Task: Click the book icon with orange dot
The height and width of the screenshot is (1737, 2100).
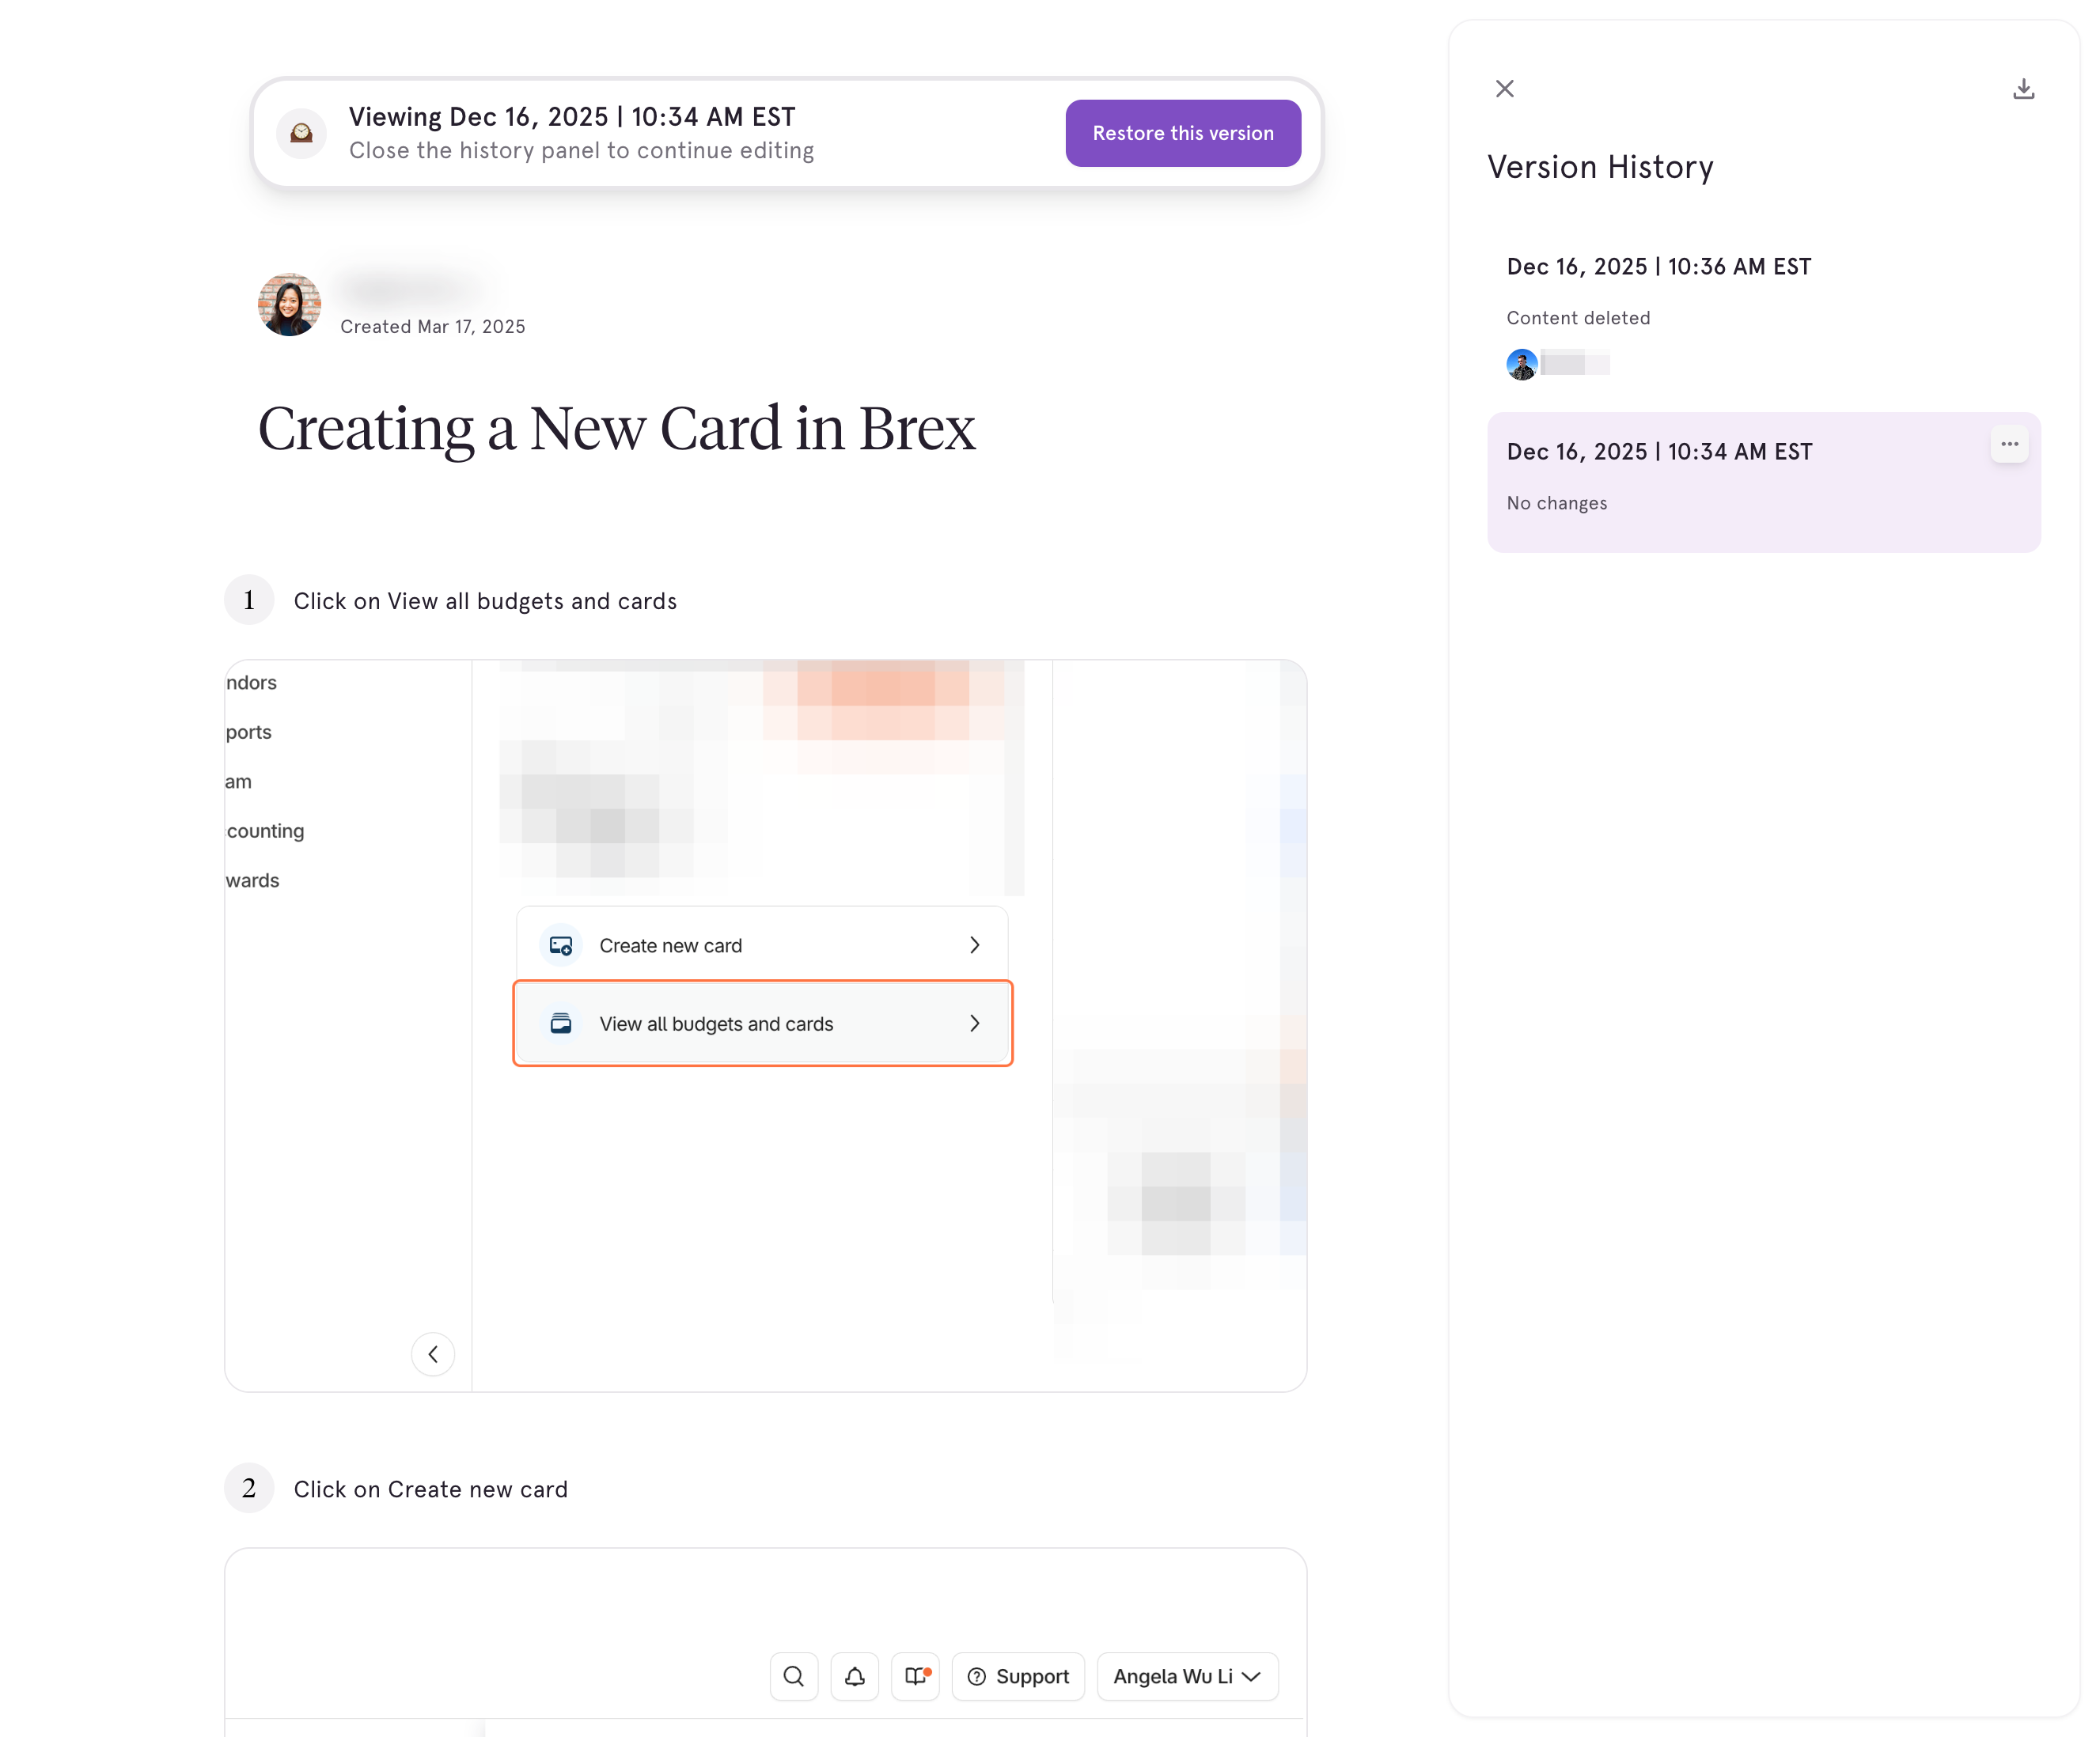Action: point(915,1676)
